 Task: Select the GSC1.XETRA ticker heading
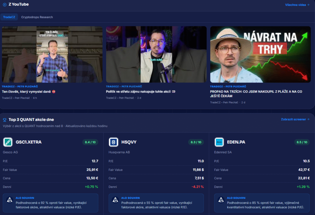(x=29, y=142)
